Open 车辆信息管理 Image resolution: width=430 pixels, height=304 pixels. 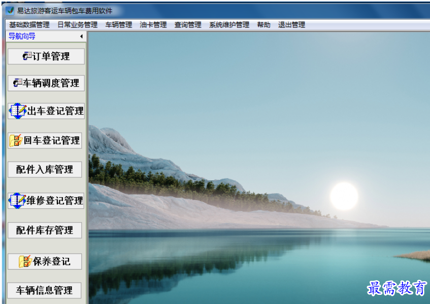(45, 290)
